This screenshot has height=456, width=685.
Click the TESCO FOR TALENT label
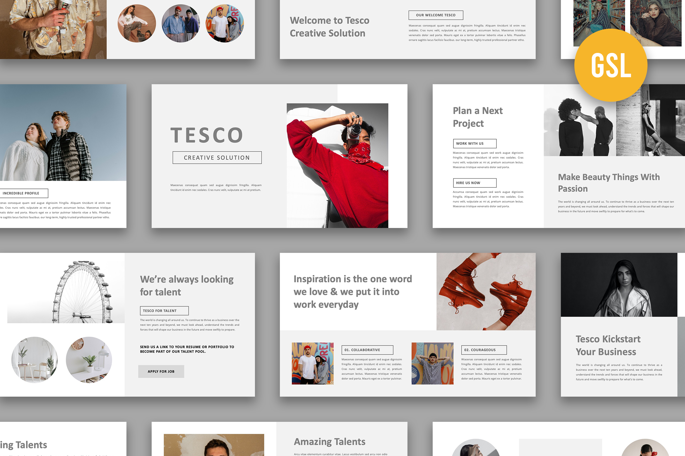pos(164,311)
